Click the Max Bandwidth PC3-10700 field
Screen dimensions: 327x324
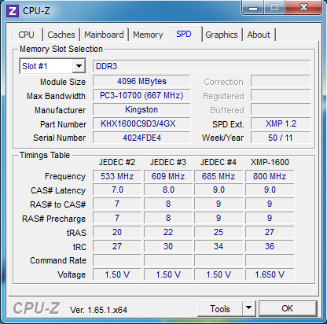click(141, 95)
